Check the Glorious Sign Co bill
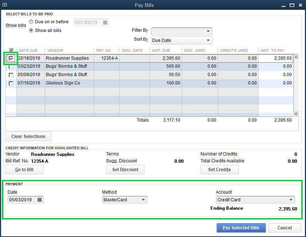Viewport: 306px width, 237px height. click(11, 83)
